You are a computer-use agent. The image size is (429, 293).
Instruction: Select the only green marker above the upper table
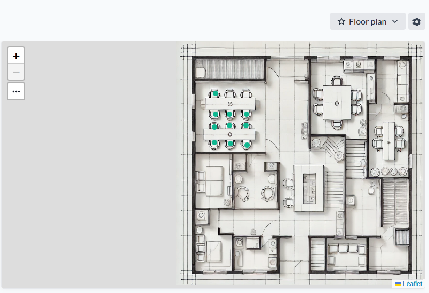tap(216, 93)
